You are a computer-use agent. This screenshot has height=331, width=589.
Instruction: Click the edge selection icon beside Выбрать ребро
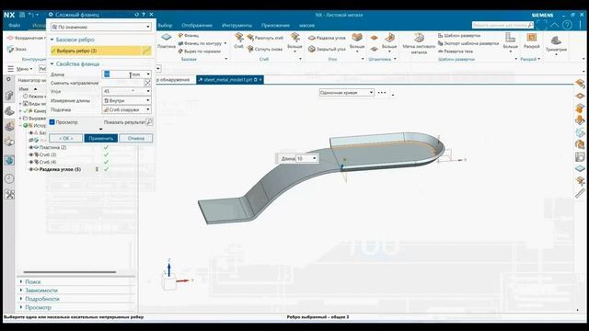147,51
